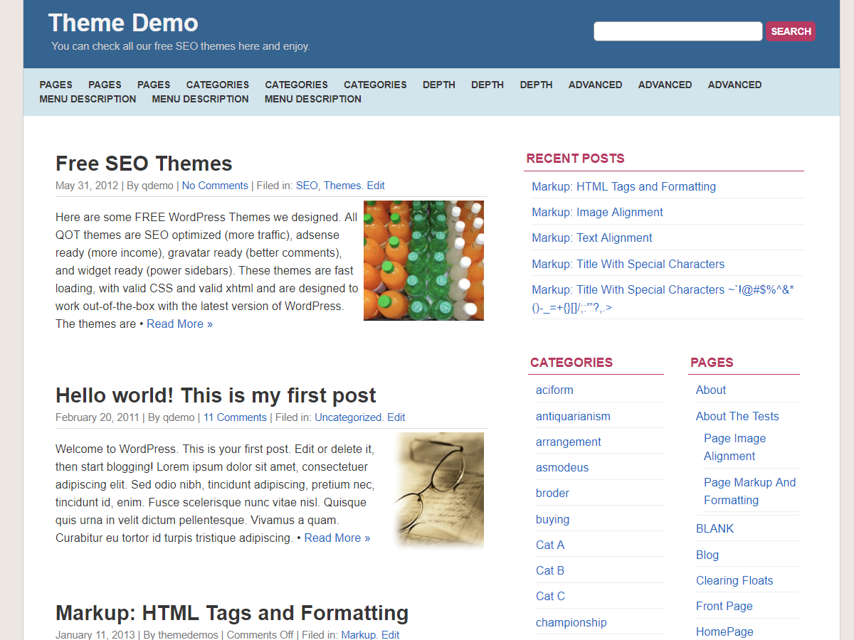
Task: Open the CATEGORIES navigation menu item
Action: [217, 85]
